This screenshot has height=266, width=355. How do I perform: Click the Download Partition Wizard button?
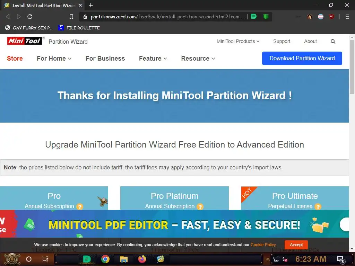(x=302, y=58)
